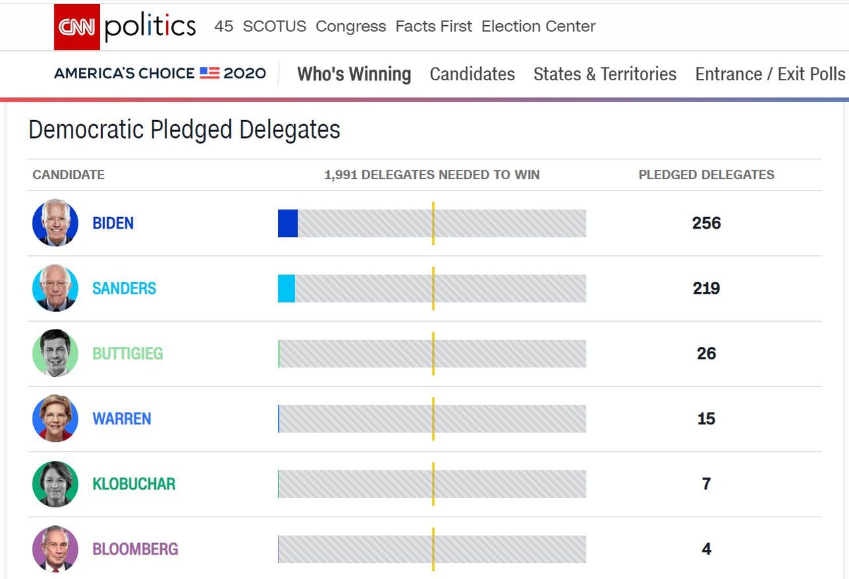The width and height of the screenshot is (849, 579).
Task: Click Biden's blue delegate progress bar
Action: [x=288, y=223]
